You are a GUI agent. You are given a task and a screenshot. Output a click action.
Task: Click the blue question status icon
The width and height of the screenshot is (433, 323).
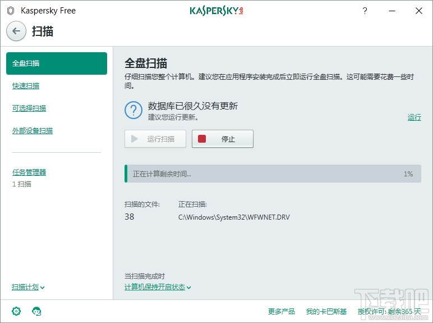coord(133,110)
